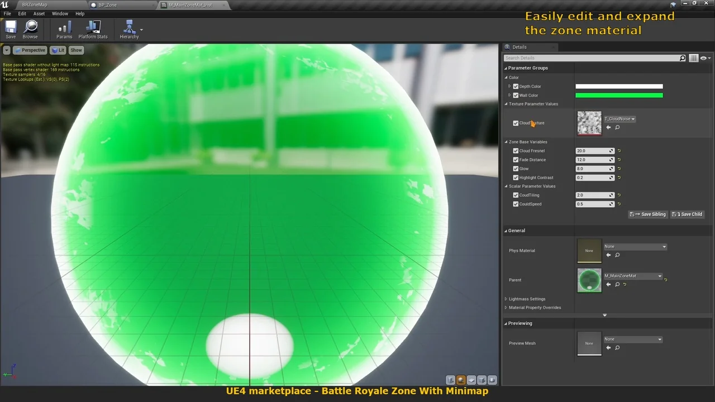Disable the Glow parameter checkbox
This screenshot has width=715, height=402.
click(x=516, y=169)
